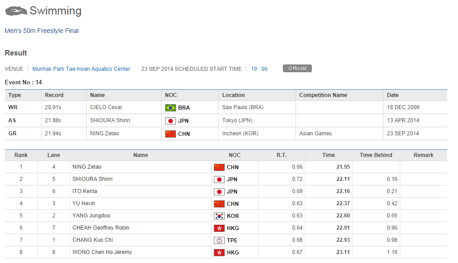Screen dimensions: 458x263
Task: Select SHIOURA Shinri in the results table
Action: (93, 180)
